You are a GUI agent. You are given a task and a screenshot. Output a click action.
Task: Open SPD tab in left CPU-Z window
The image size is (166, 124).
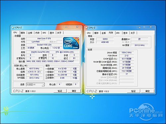pos(44,33)
